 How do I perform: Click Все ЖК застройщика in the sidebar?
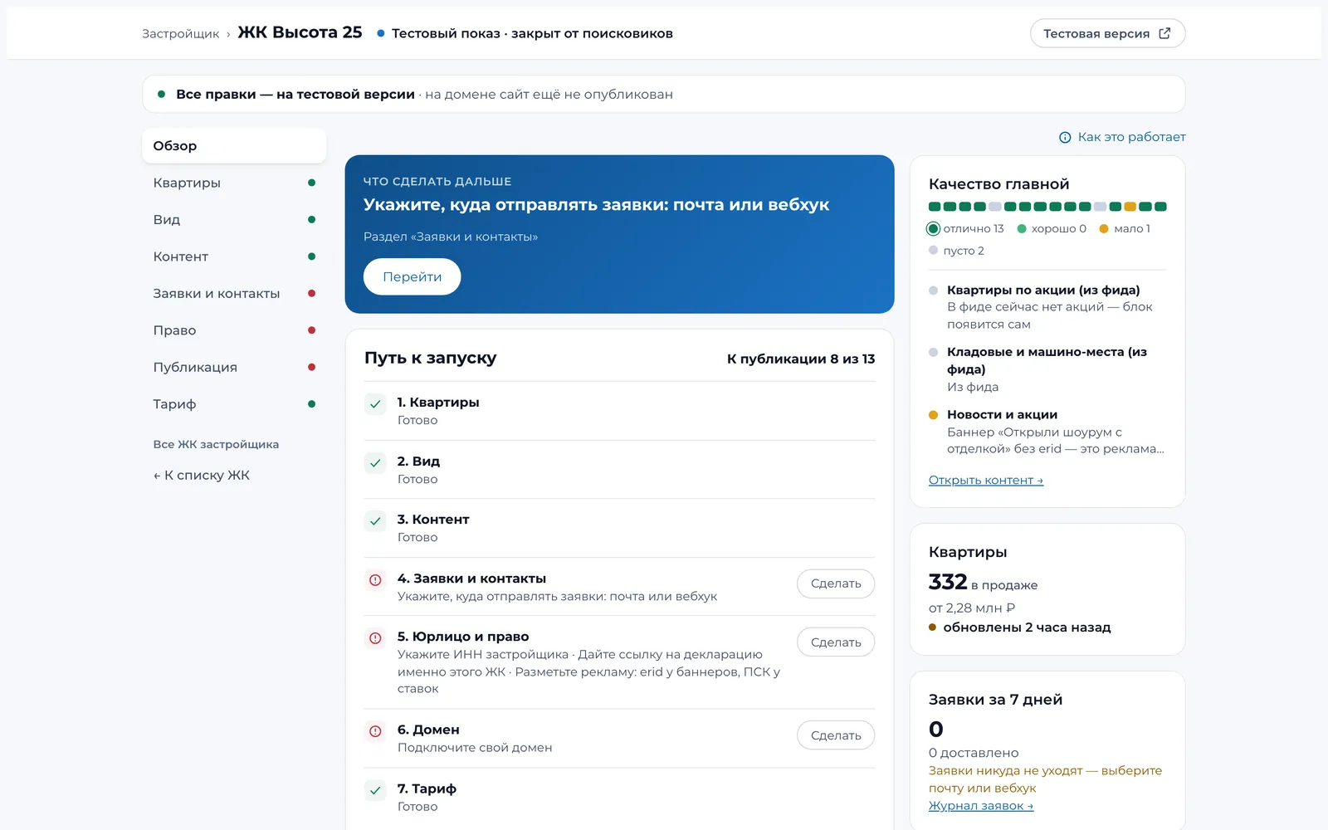(216, 445)
